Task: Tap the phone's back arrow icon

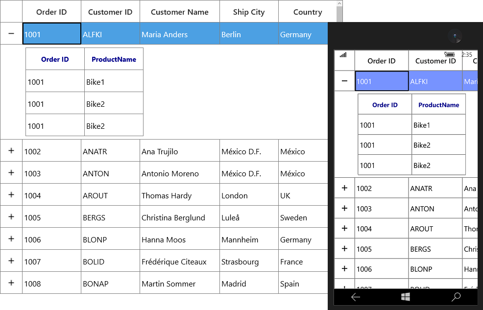Action: click(x=356, y=297)
